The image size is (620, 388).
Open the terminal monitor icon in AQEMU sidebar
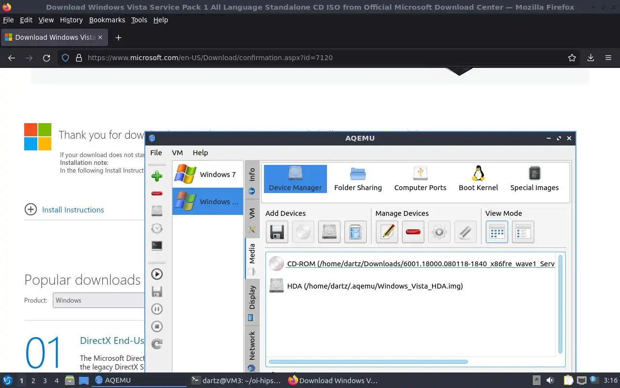click(156, 246)
